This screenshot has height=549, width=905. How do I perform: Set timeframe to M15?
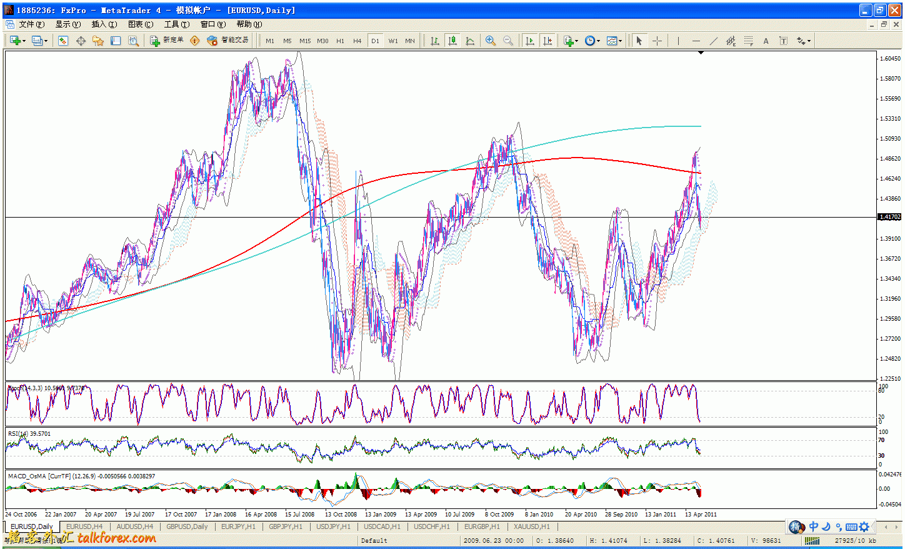pyautogui.click(x=305, y=41)
